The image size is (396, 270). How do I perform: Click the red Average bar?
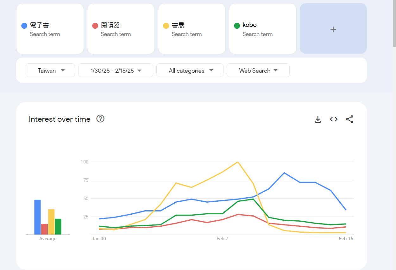pyautogui.click(x=44, y=229)
